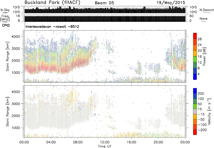This screenshot has width=214, height=148.
Task: Click the red bottom segment of Velocity color bar
Action: tap(195, 132)
